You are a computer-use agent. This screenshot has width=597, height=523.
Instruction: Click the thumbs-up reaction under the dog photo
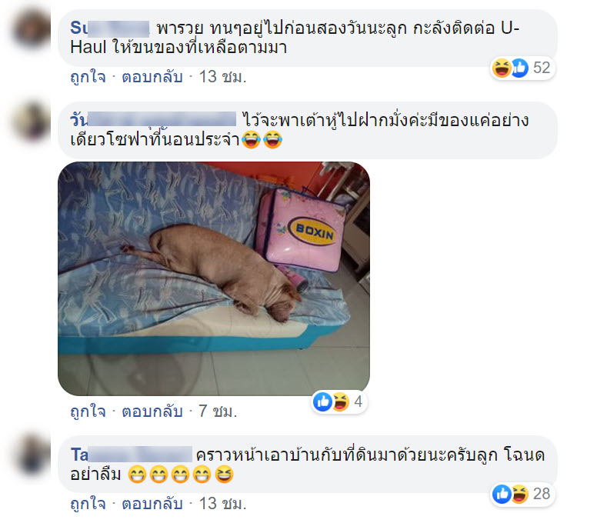[322, 401]
